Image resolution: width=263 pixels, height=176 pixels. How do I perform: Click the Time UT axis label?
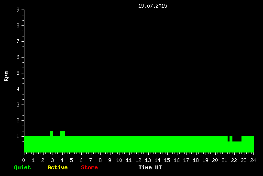[150, 167]
